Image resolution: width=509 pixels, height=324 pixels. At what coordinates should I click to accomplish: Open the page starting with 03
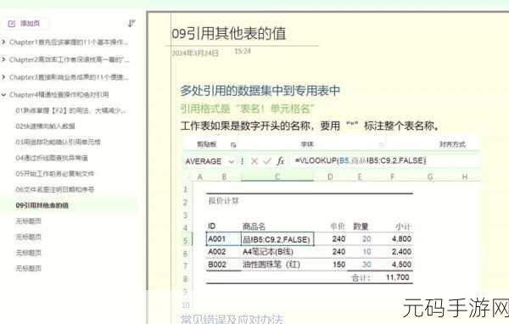tap(58, 142)
